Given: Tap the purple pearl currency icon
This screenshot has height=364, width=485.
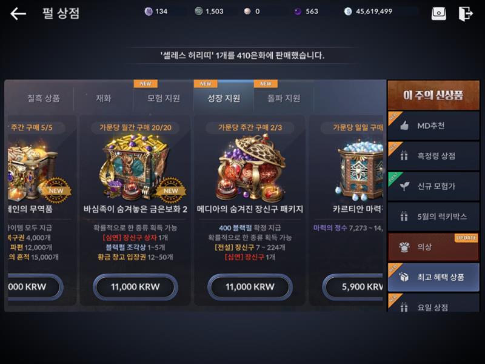Looking at the screenshot, I should pyautogui.click(x=149, y=12).
